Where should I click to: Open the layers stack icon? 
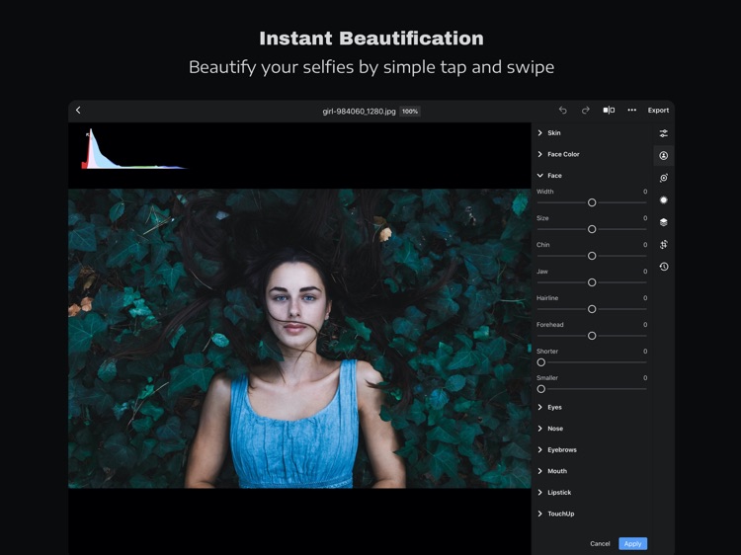664,222
